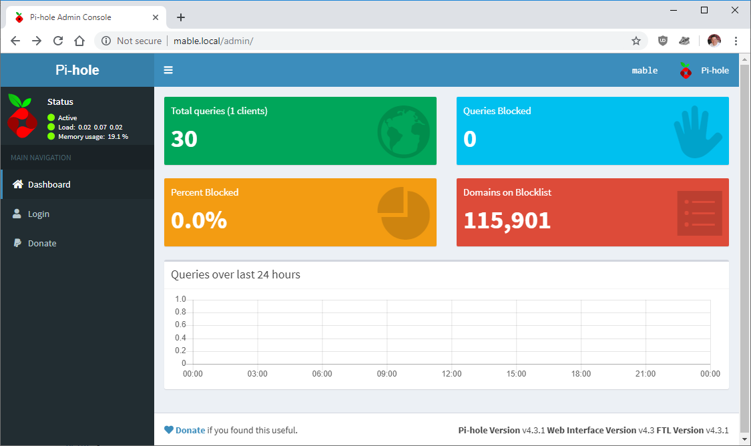View site info for Not secure
This screenshot has width=751, height=446.
(x=132, y=41)
